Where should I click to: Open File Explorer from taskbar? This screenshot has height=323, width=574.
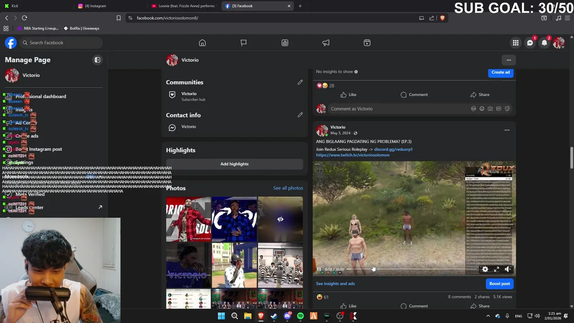[248, 316]
